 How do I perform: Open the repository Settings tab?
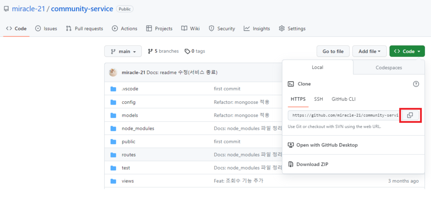point(292,28)
